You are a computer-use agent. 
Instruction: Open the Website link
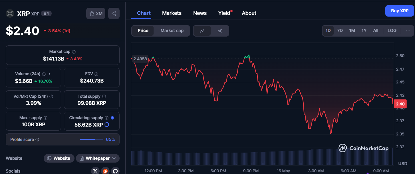coord(59,158)
